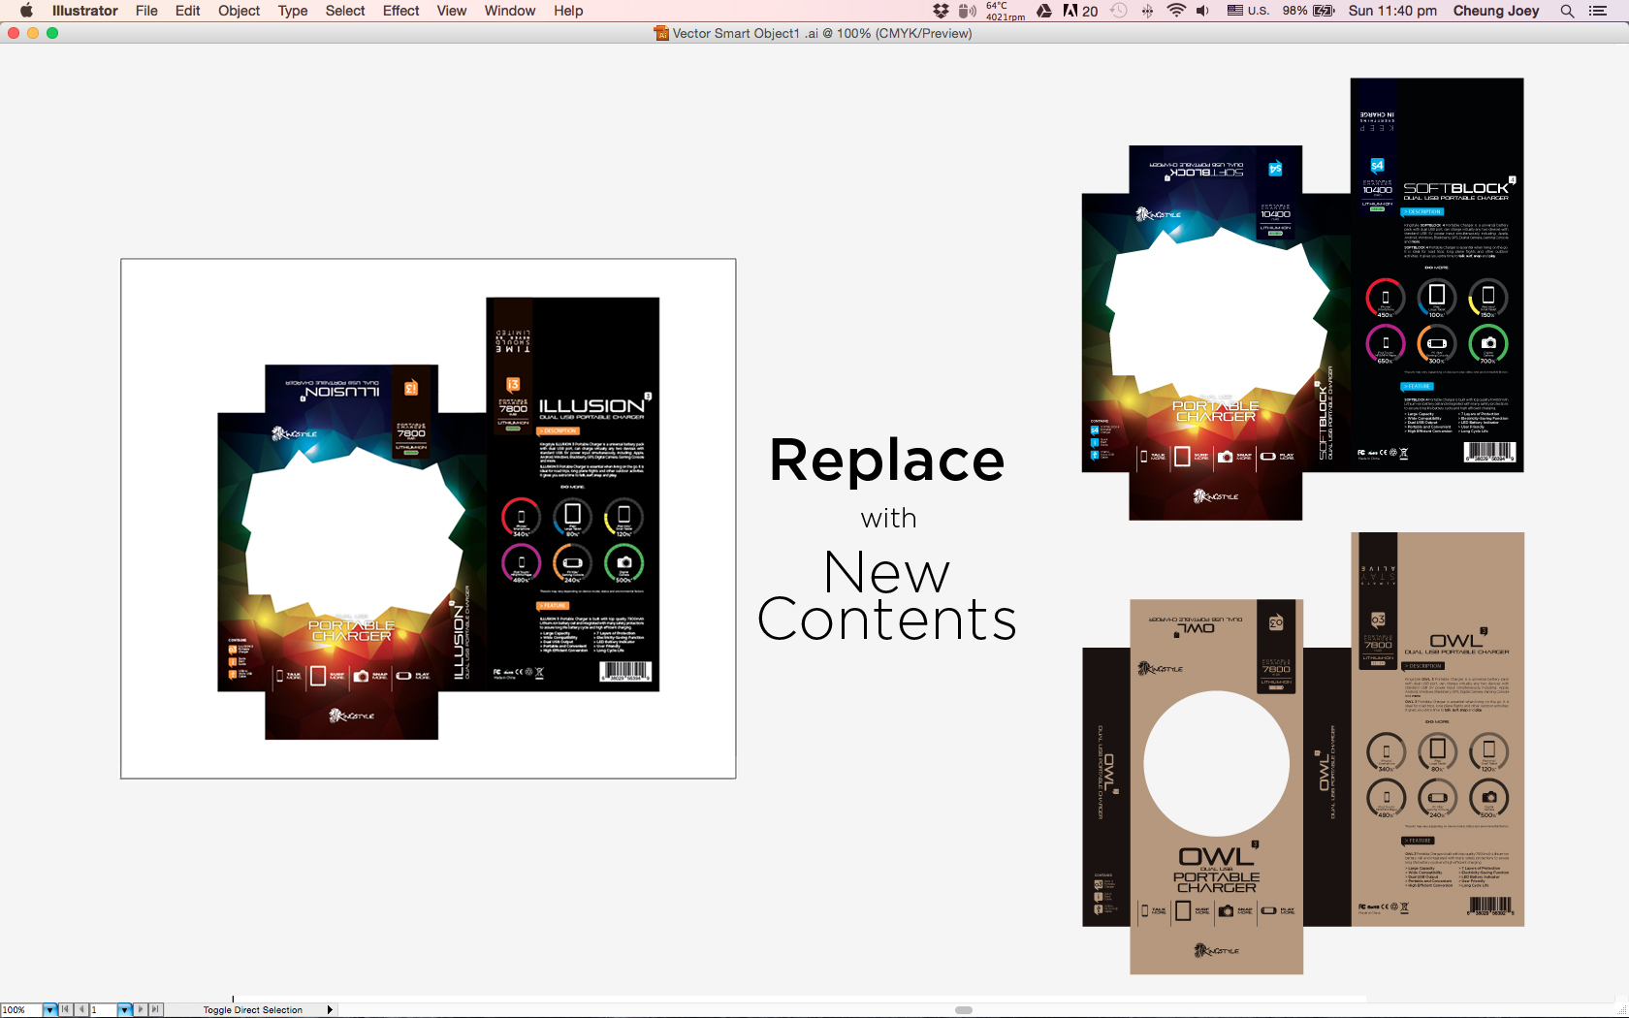
Task: Go to next artboard button
Action: click(141, 1009)
